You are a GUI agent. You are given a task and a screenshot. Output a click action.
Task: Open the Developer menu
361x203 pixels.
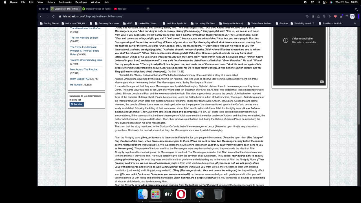pyautogui.click(x=81, y=2)
